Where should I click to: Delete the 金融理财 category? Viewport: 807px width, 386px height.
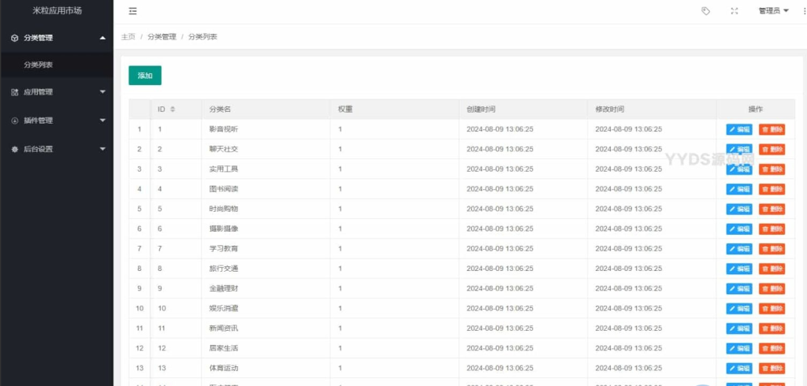tap(772, 289)
